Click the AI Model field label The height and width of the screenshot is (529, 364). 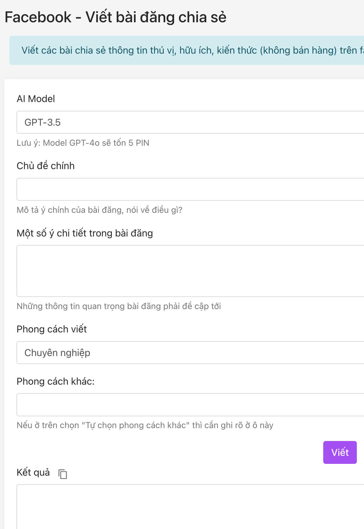point(36,98)
